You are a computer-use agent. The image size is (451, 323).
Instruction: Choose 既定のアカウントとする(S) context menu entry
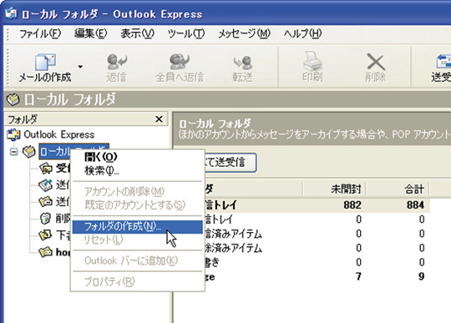(138, 204)
